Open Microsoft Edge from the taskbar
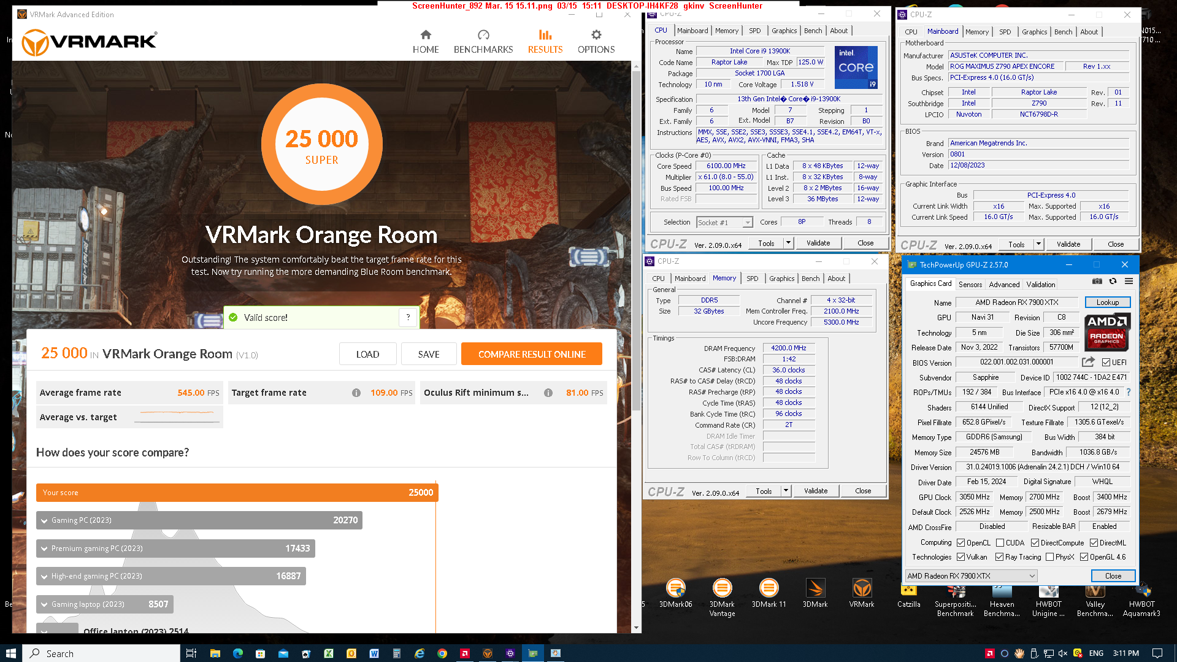 click(237, 653)
